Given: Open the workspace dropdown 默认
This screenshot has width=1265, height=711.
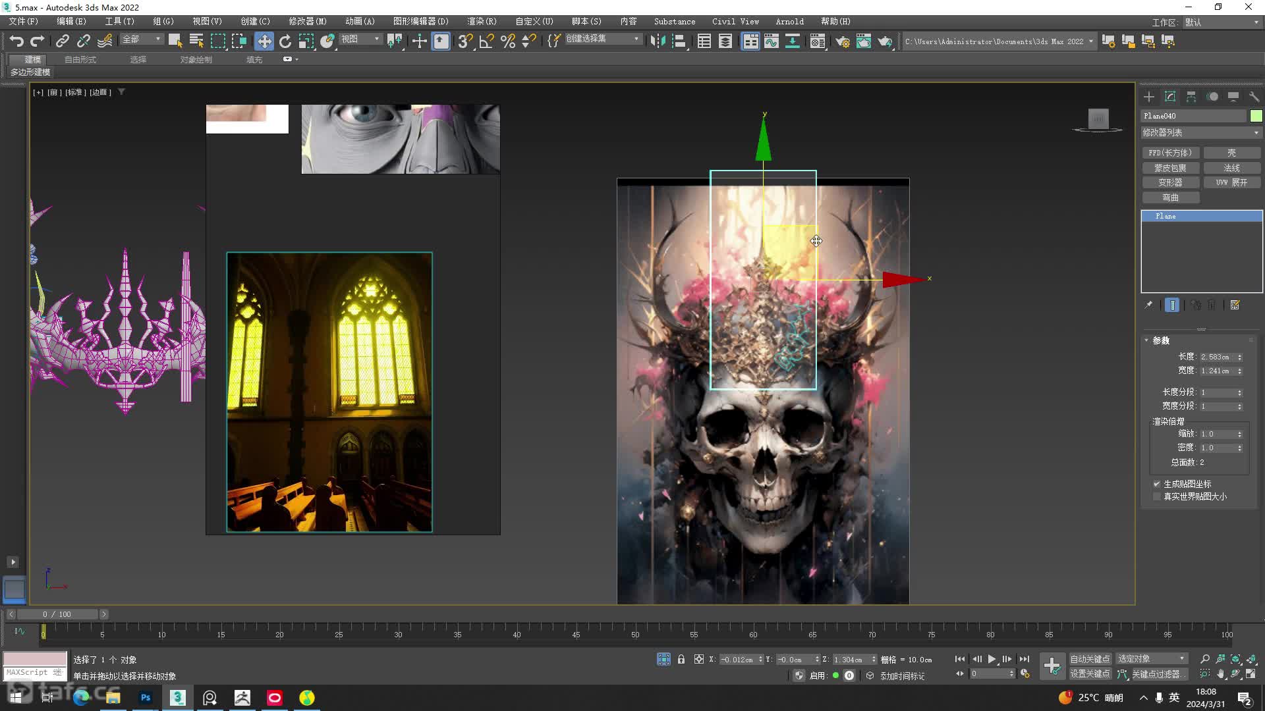Looking at the screenshot, I should [x=1222, y=22].
